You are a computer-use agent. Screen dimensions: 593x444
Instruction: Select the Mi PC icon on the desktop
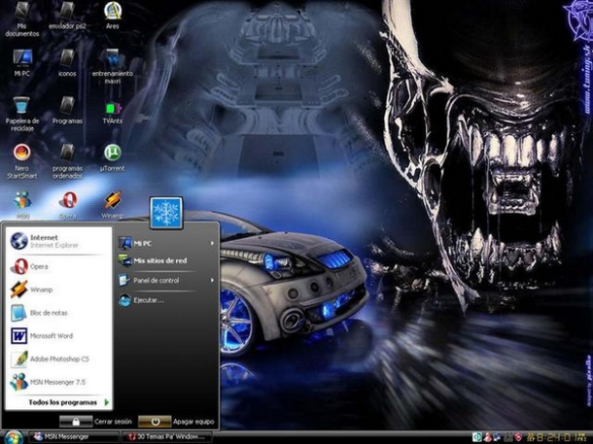(x=22, y=63)
